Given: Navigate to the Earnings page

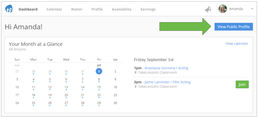Looking at the screenshot, I should tap(148, 9).
